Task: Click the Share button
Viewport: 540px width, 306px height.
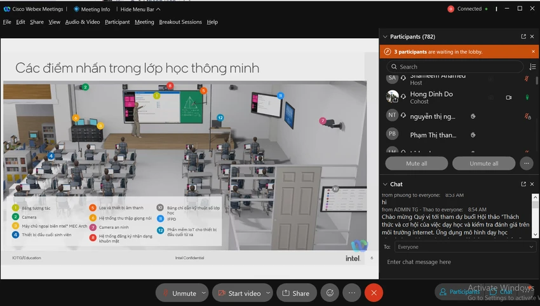Action: (x=296, y=293)
